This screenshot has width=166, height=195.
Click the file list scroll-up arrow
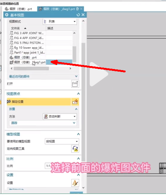(x=74, y=33)
